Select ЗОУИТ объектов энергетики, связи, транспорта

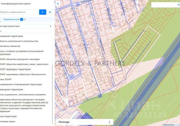point(24,64)
